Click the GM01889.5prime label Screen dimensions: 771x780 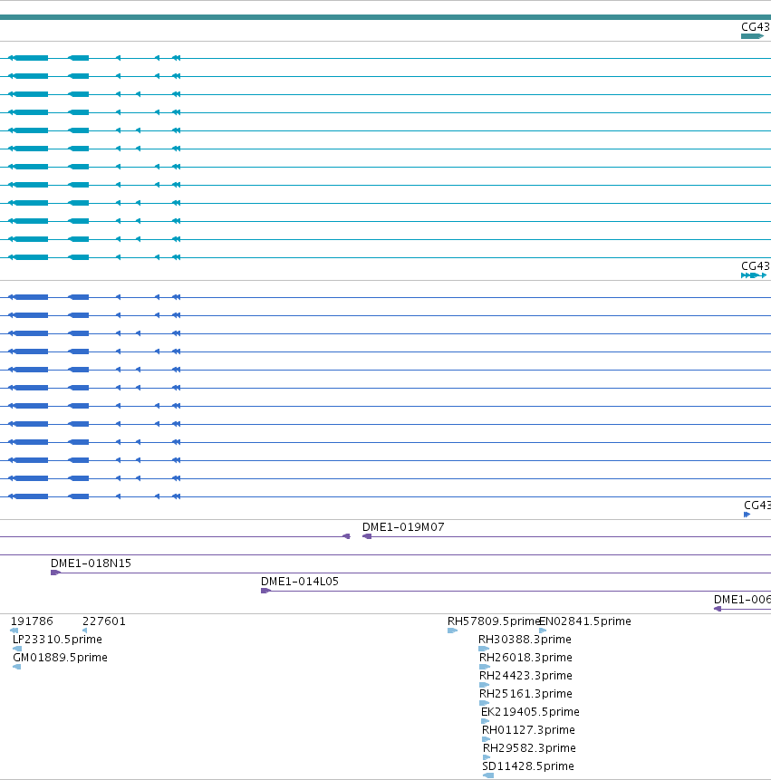[60, 657]
